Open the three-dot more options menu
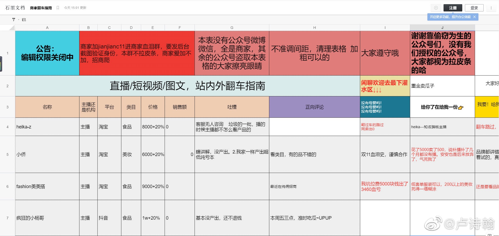The height and width of the screenshot is (236, 499). tap(491, 8)
